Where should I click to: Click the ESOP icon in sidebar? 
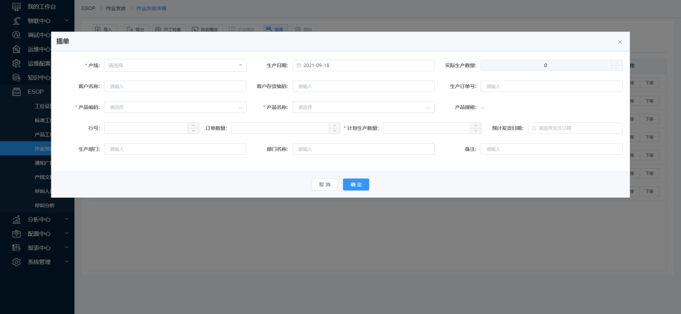click(x=16, y=92)
